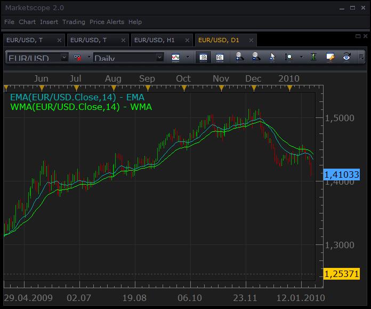371x309 pixels.
Task: Toggle the ask price mode button
Action: [220, 57]
